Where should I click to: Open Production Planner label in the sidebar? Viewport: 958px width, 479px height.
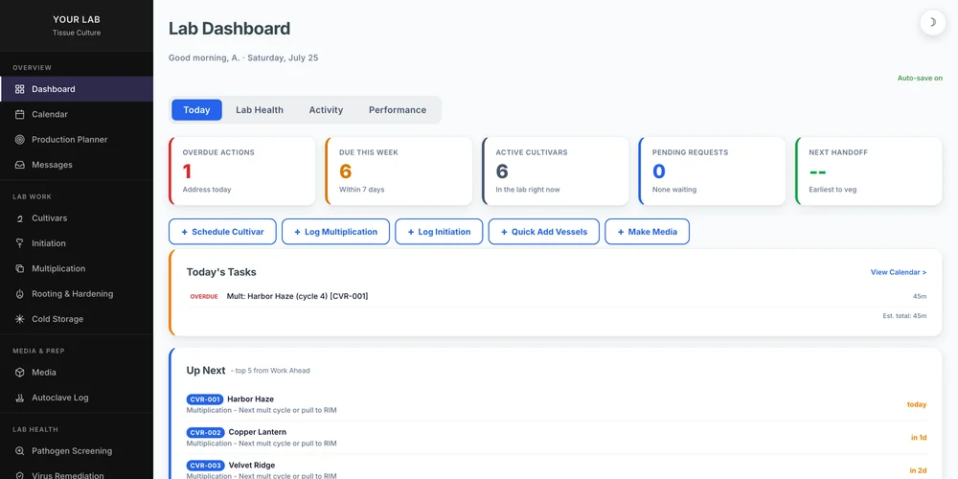click(x=70, y=139)
